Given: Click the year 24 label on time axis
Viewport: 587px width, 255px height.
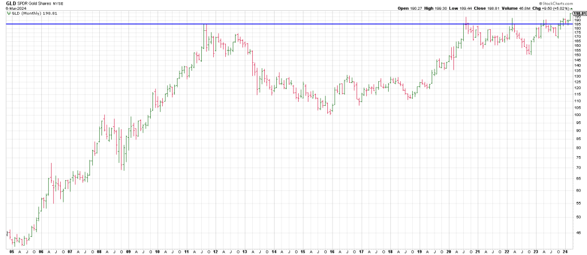Looking at the screenshot, I should point(564,251).
